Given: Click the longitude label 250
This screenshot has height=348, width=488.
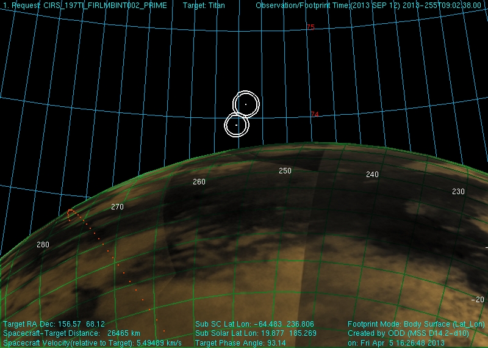Looking at the screenshot, I should [x=285, y=171].
